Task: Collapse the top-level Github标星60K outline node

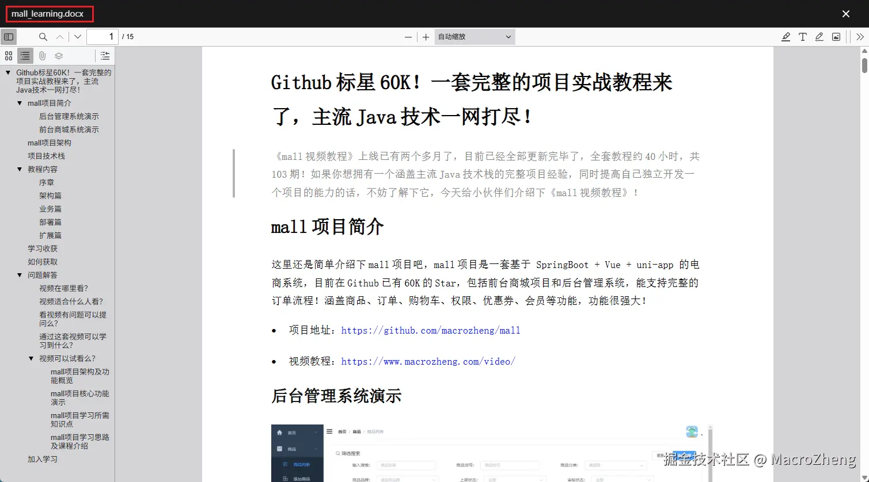Action: point(8,73)
